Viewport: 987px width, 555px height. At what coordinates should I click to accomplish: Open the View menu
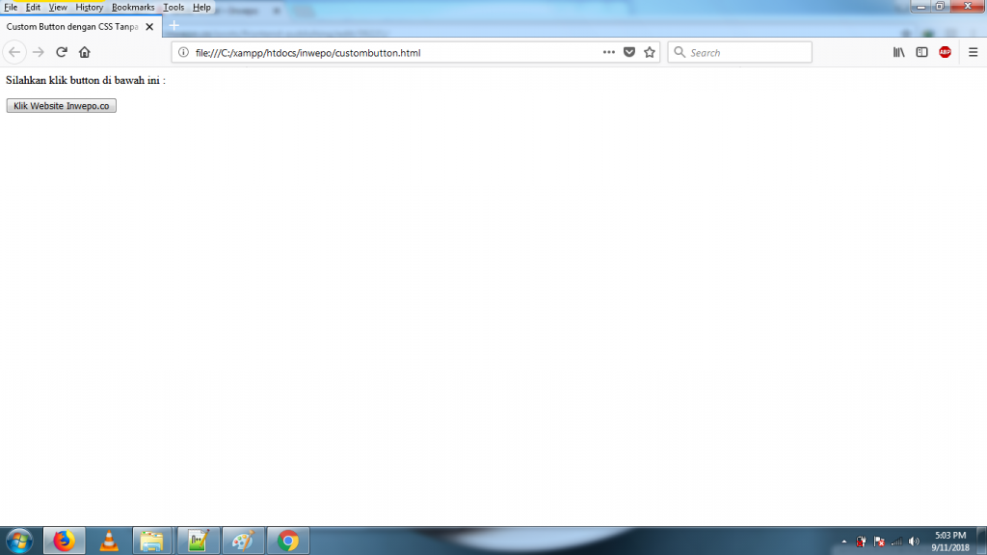pyautogui.click(x=58, y=8)
